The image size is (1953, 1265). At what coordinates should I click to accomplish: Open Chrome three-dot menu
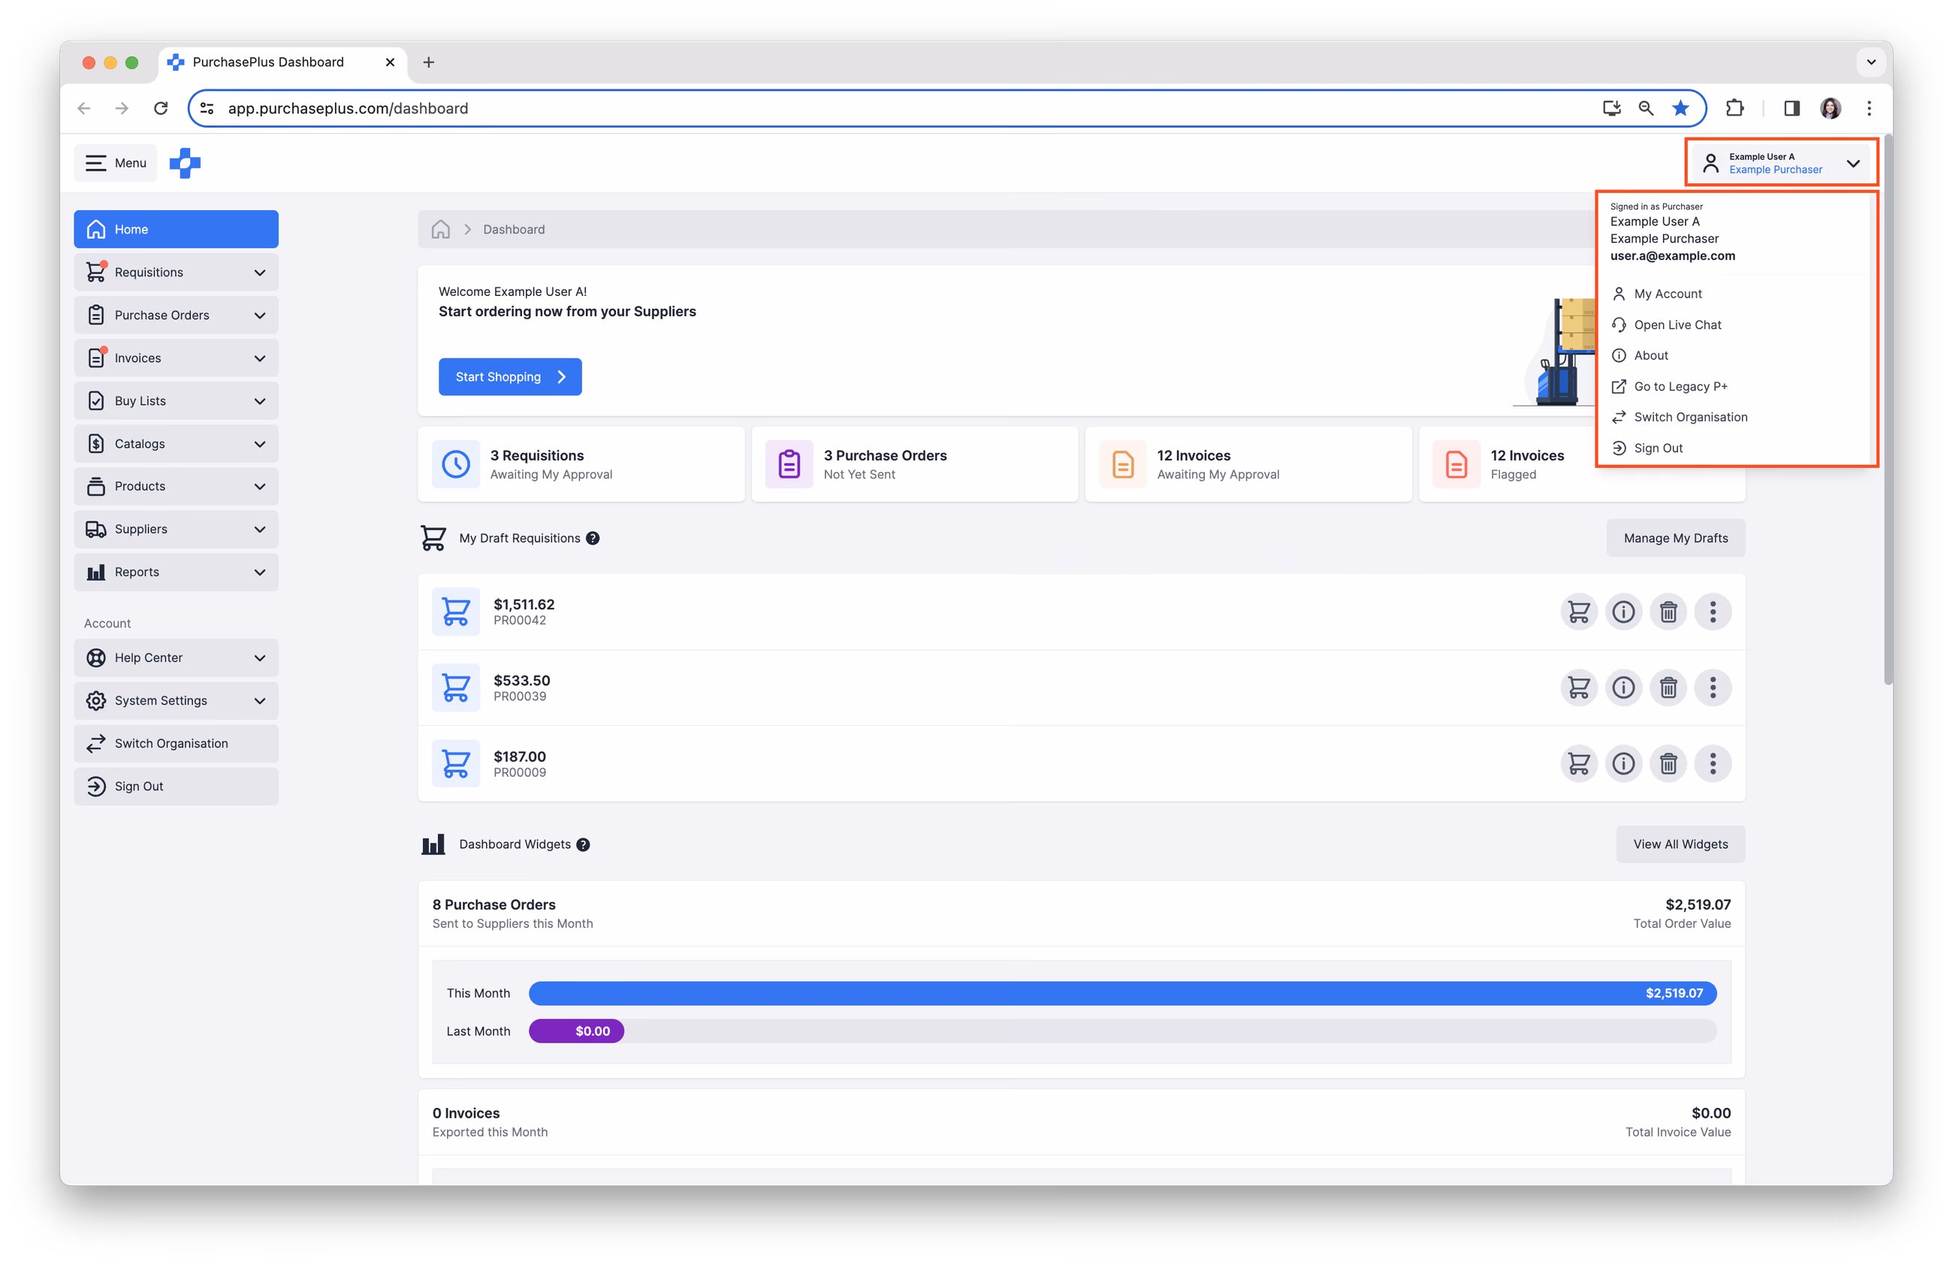(x=1870, y=108)
